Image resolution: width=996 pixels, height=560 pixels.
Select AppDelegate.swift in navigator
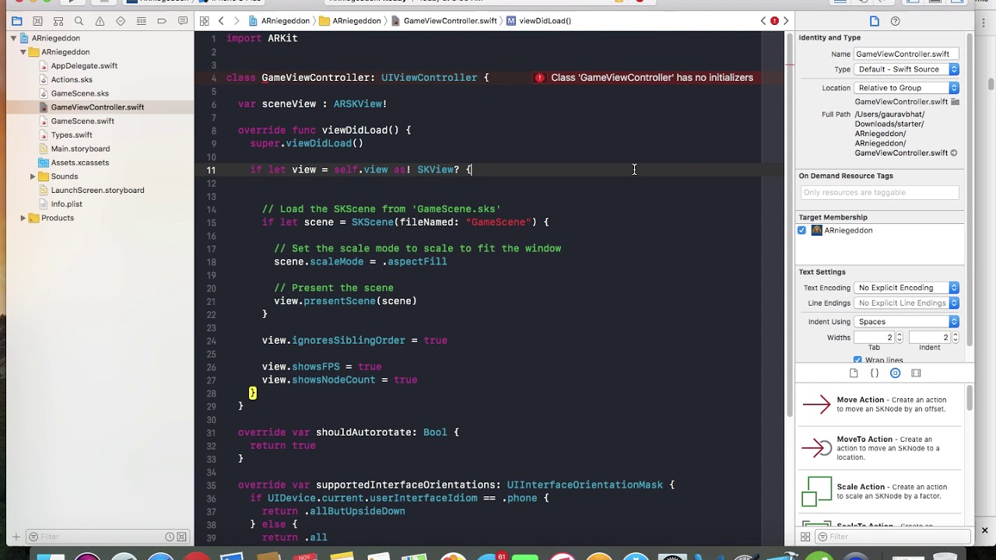click(84, 66)
